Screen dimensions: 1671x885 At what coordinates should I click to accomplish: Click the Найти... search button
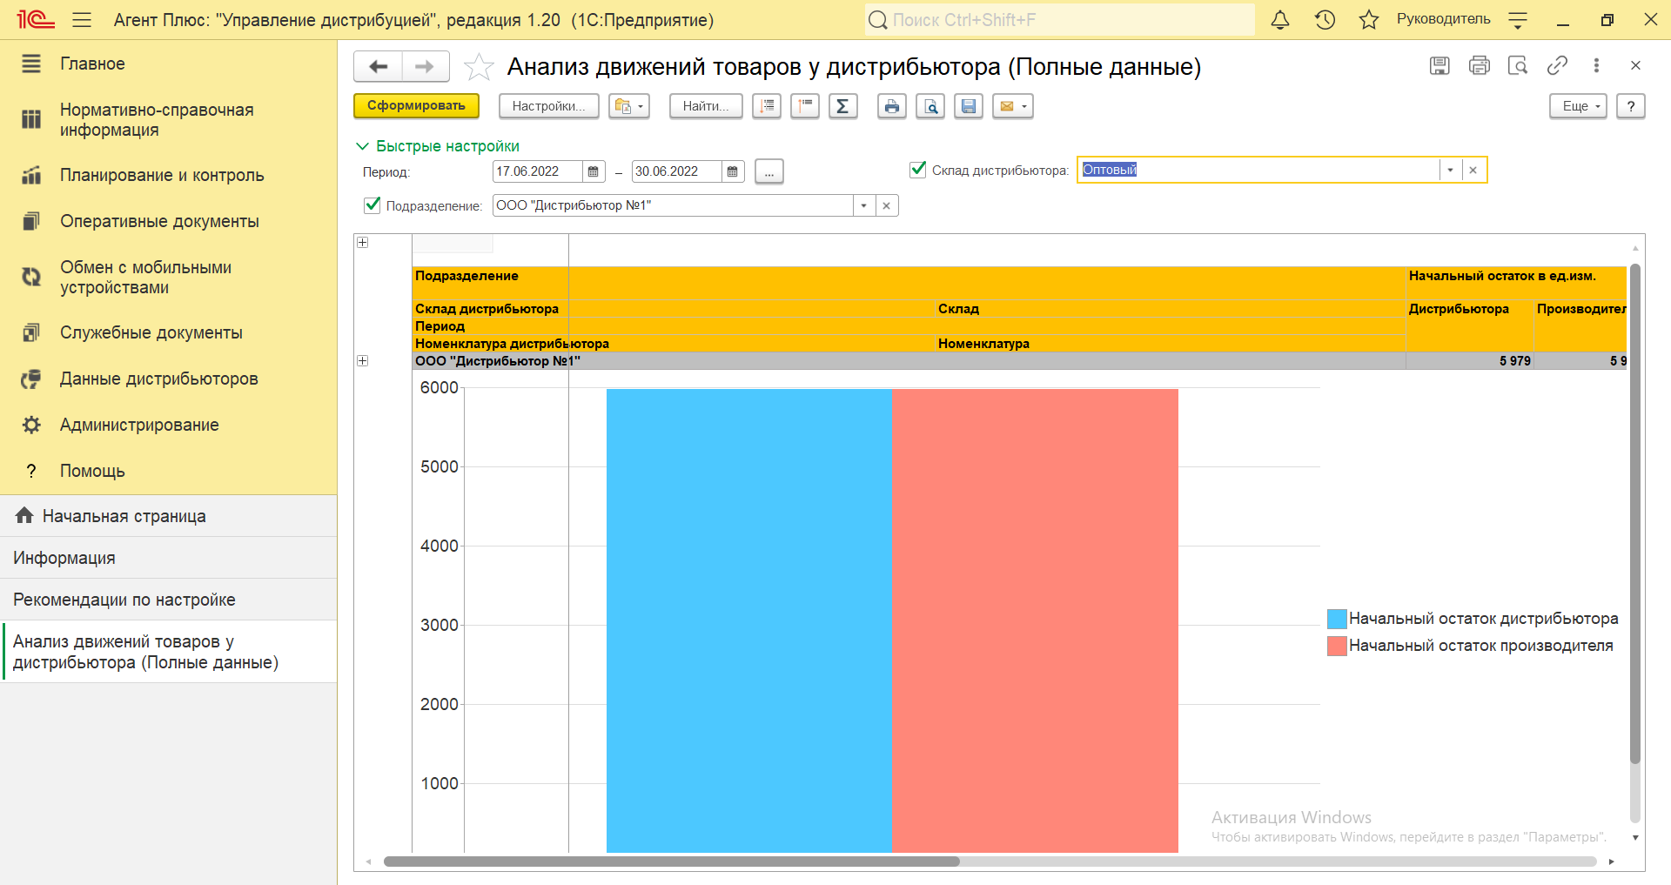pos(706,106)
